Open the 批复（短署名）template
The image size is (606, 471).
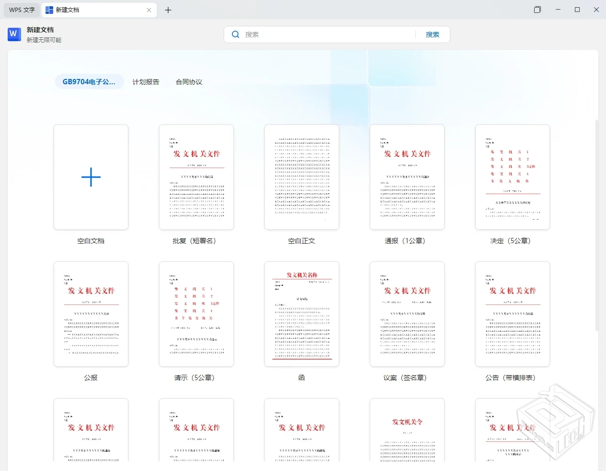[196, 177]
